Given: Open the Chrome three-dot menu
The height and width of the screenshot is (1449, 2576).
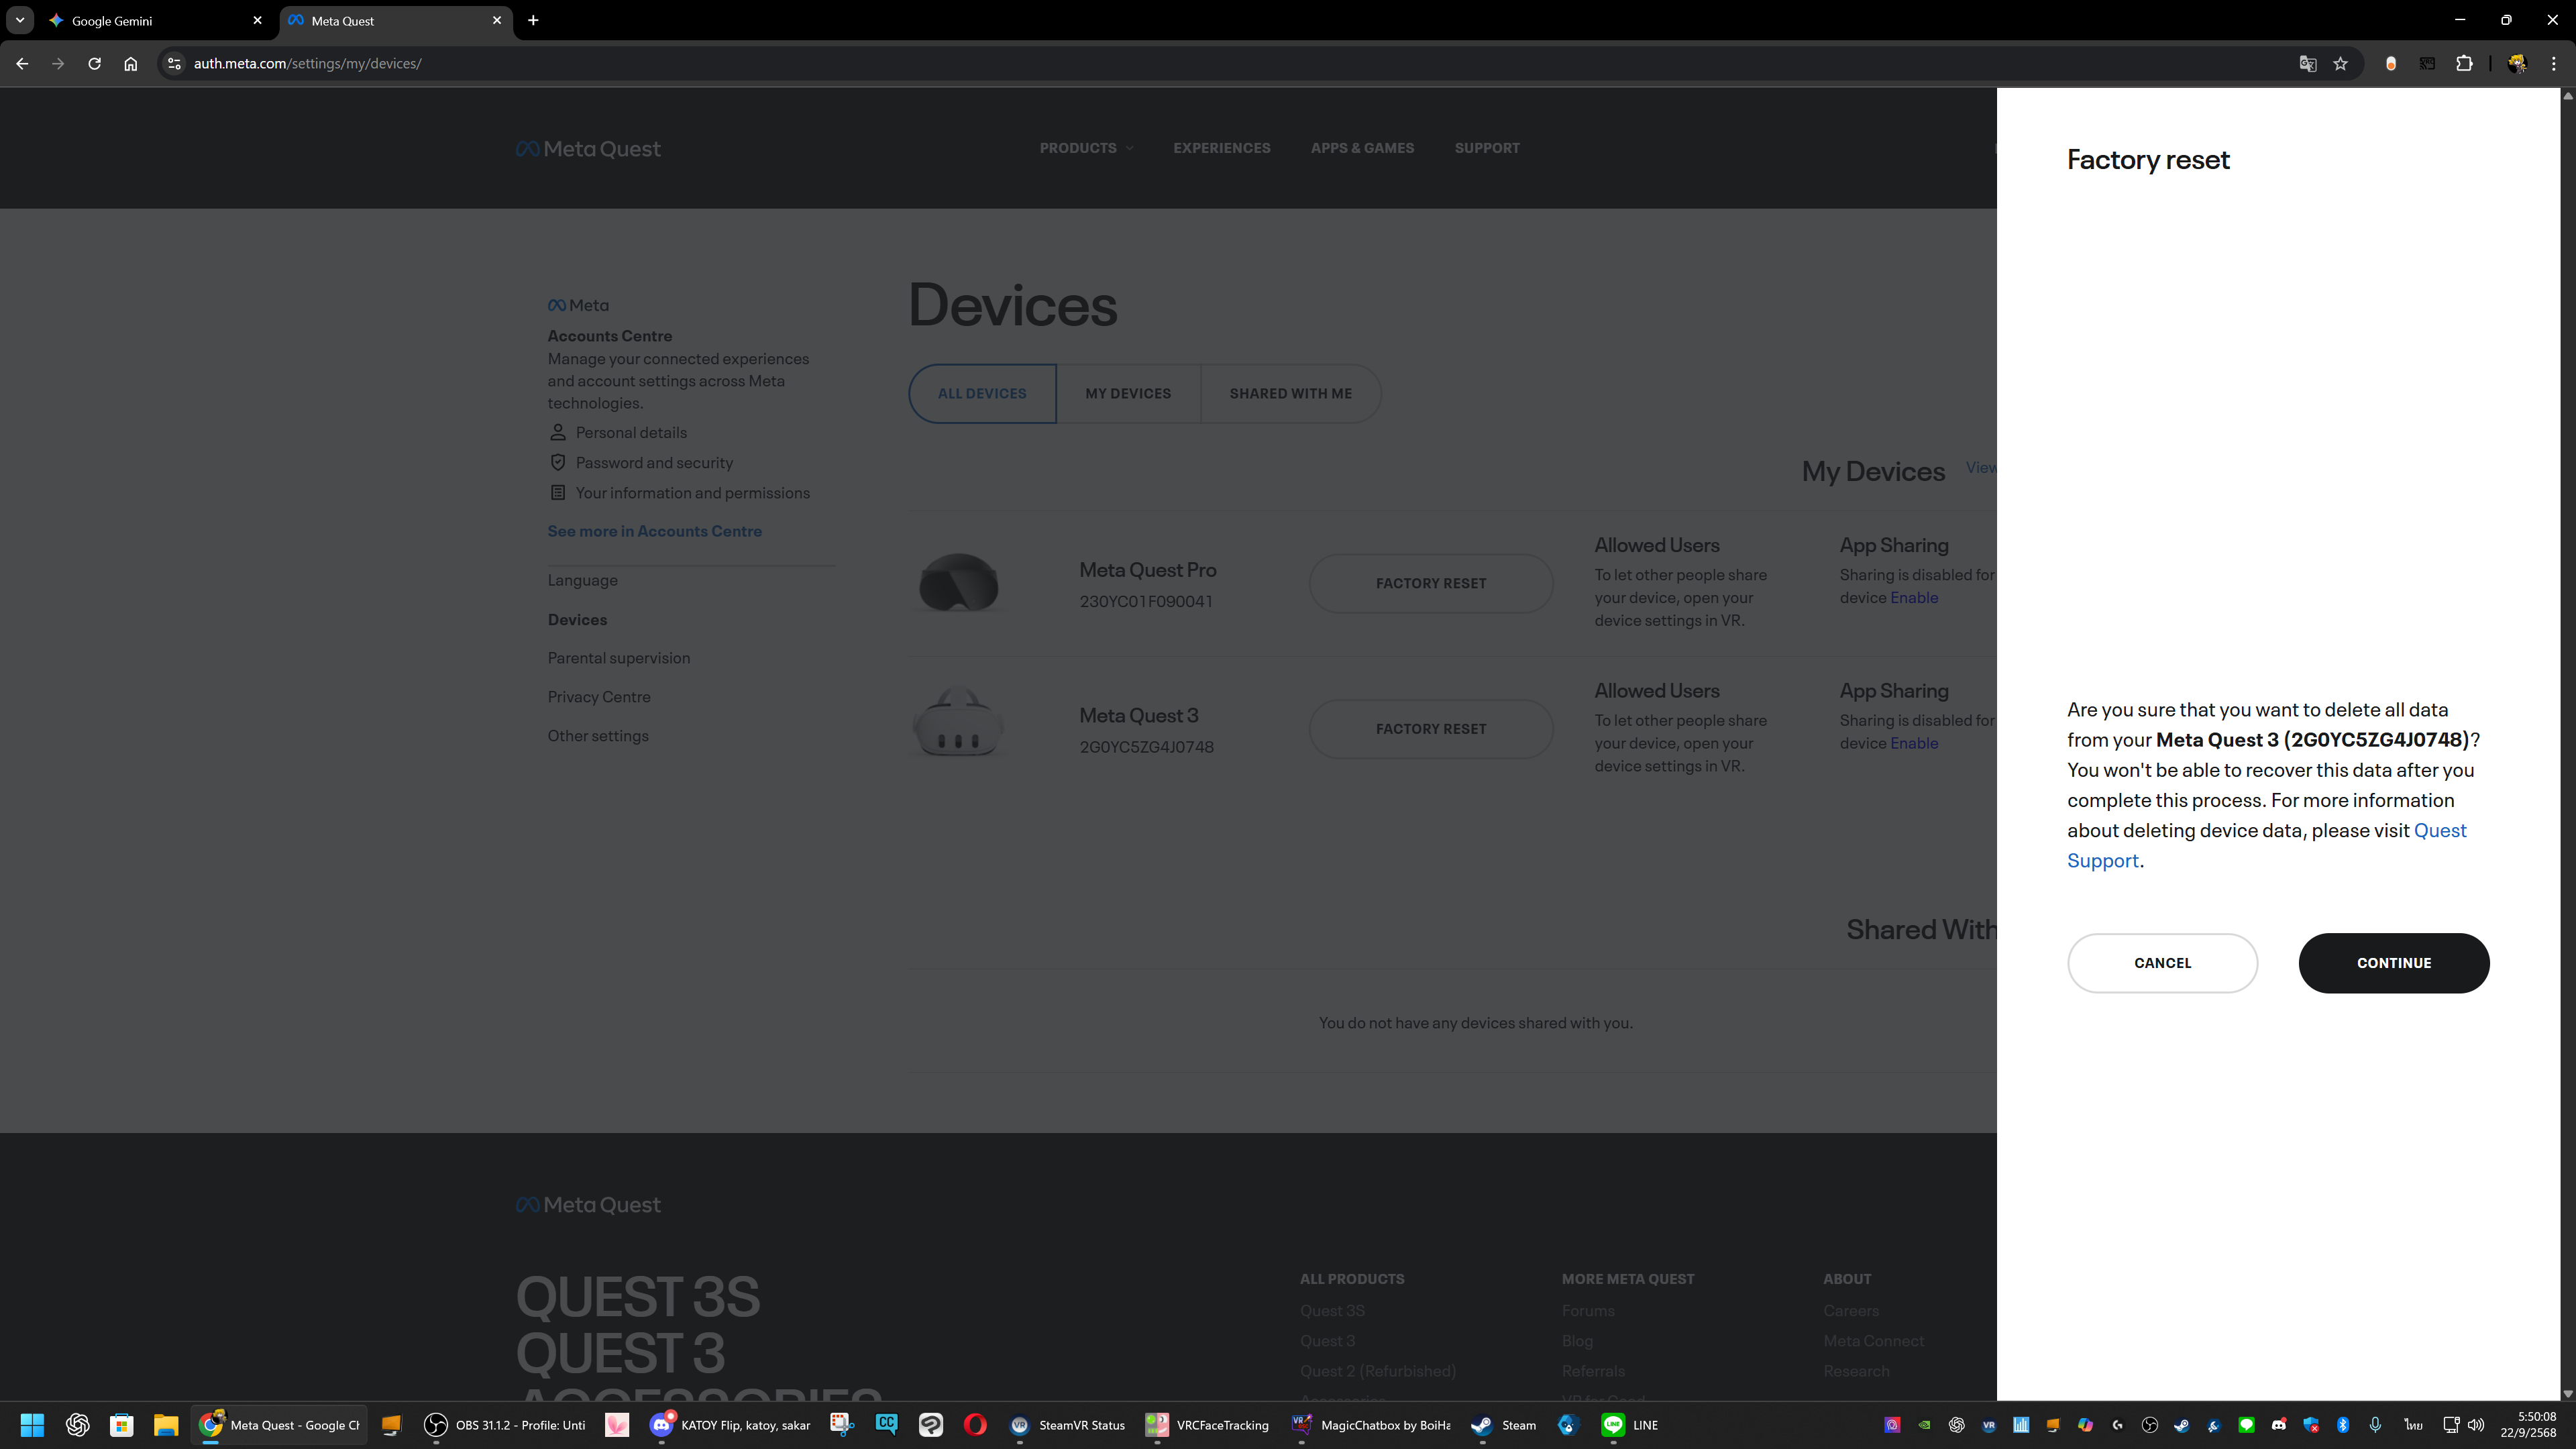Looking at the screenshot, I should pos(2554,63).
